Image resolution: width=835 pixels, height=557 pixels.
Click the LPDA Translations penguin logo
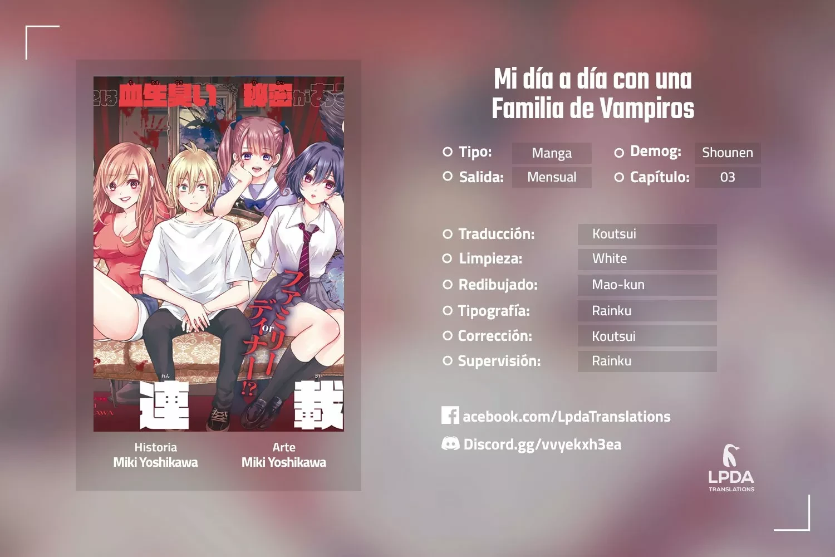[x=731, y=468]
